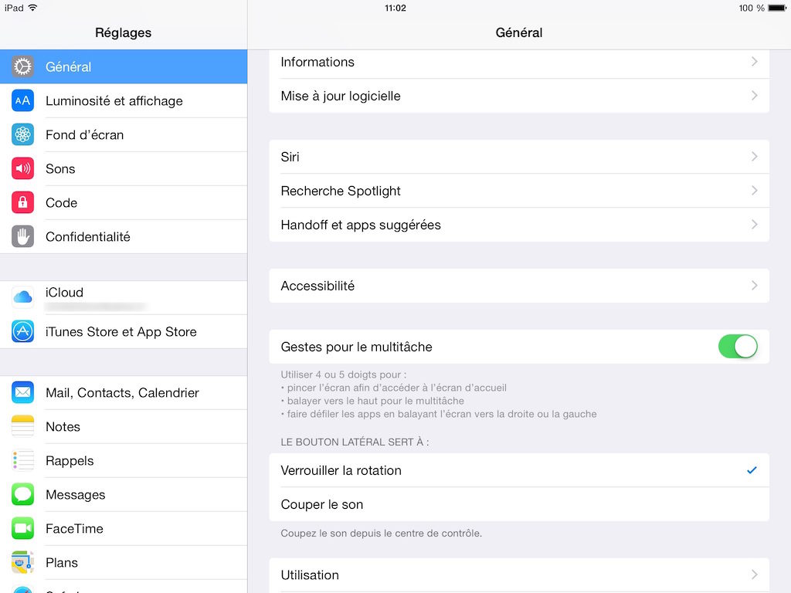Select the Confidentialité hand icon
The image size is (791, 593).
tap(22, 236)
